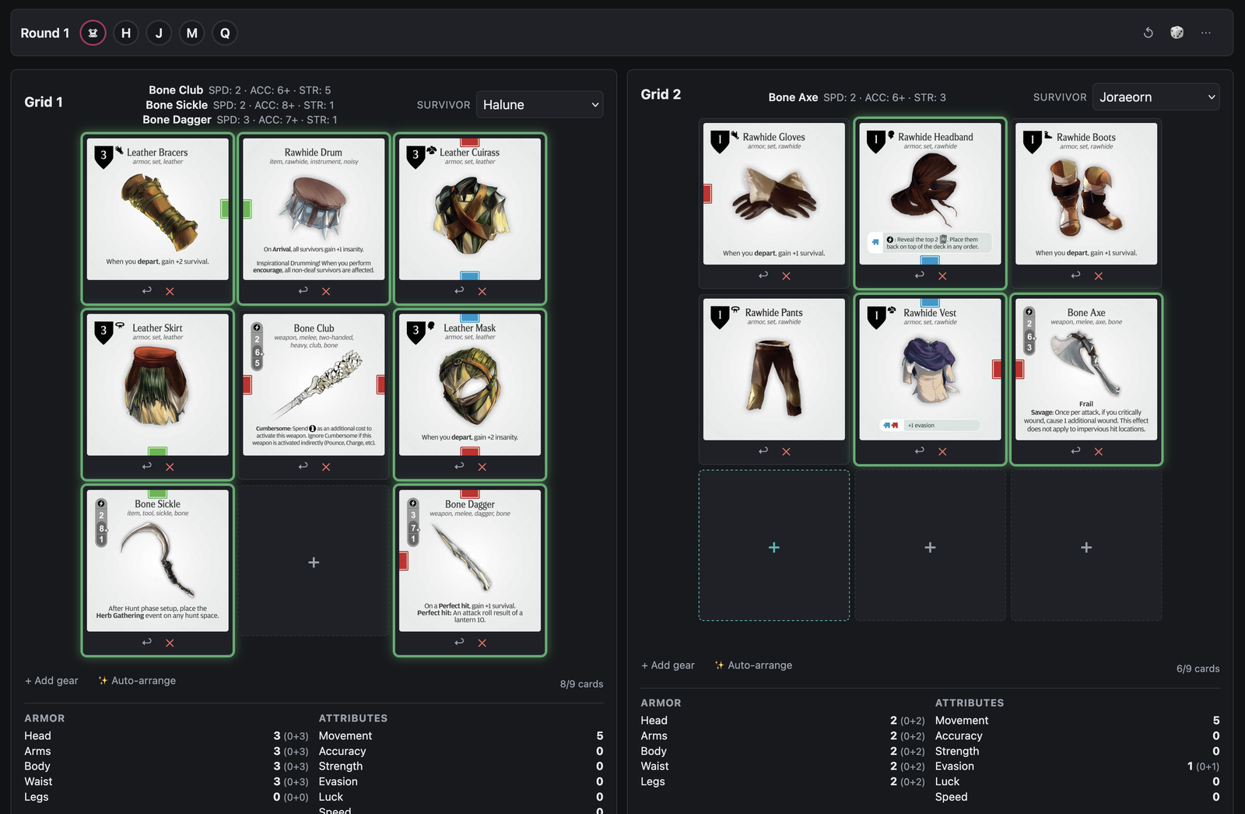Select the Q survivor circle
Image resolution: width=1245 pixels, height=814 pixels.
click(x=225, y=33)
